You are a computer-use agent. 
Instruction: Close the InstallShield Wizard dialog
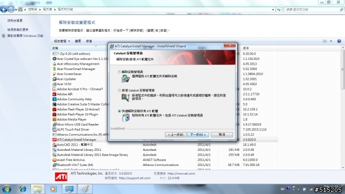pos(230,45)
